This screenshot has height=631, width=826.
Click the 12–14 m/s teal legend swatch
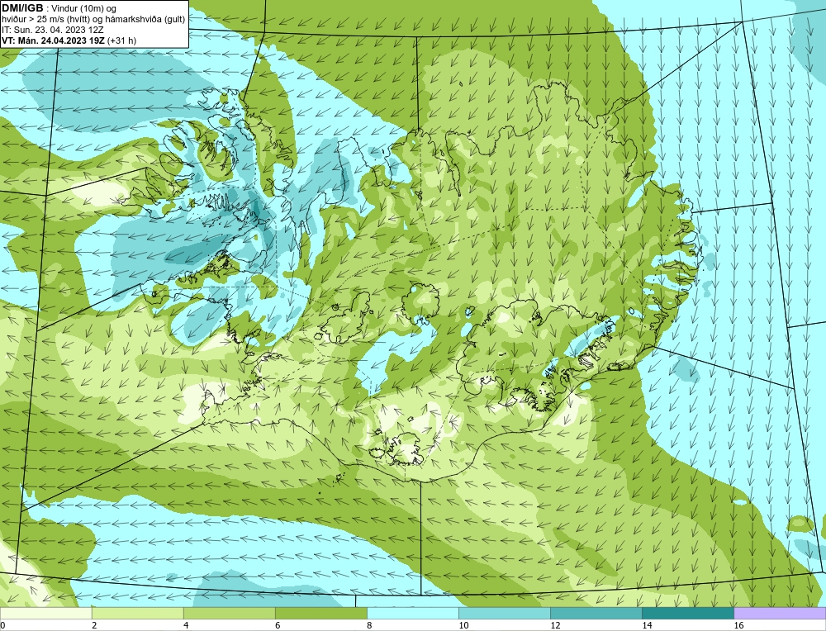click(596, 613)
